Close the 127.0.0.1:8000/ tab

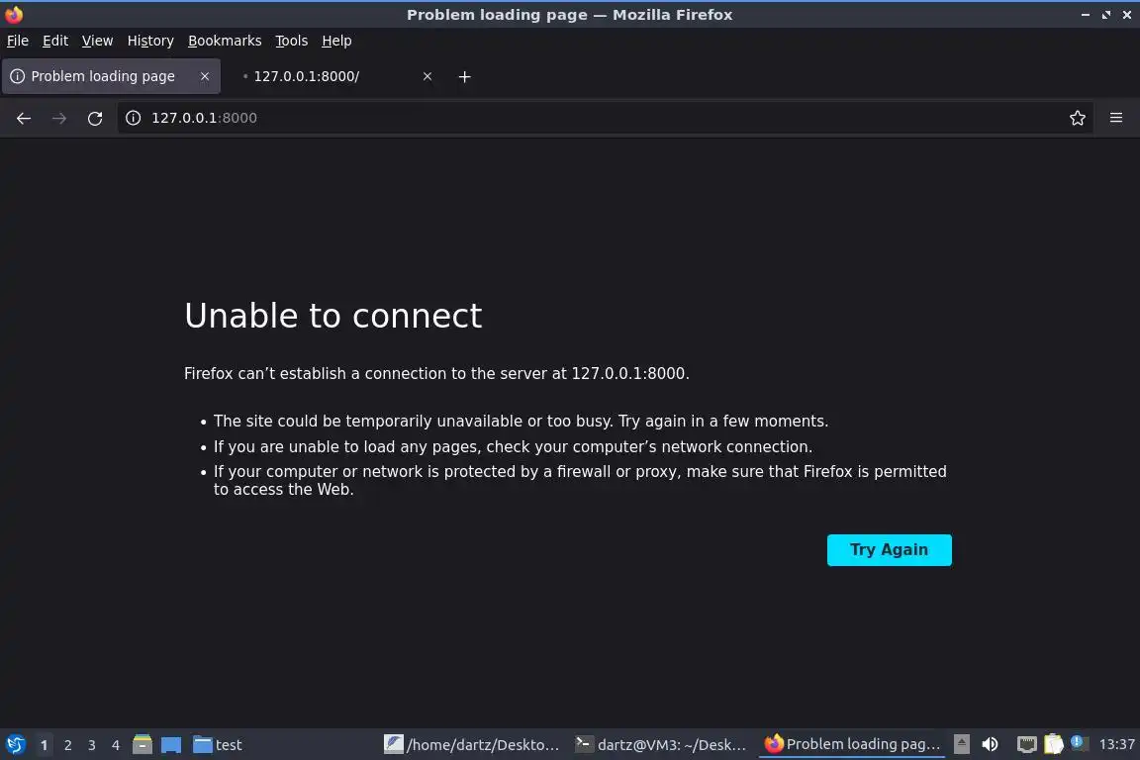(427, 76)
